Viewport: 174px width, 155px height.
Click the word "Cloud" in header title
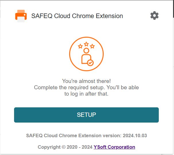click(x=62, y=16)
